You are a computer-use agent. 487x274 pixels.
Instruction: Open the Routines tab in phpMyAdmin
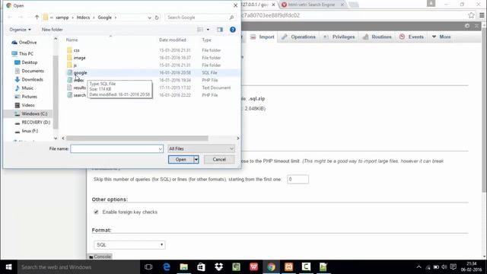point(377,37)
